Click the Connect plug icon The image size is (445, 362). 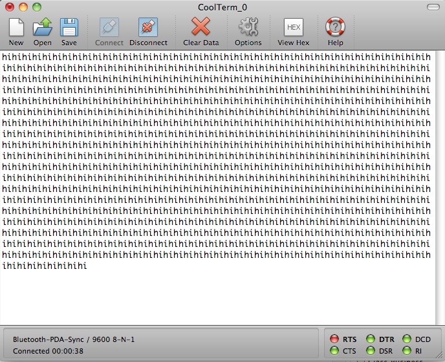coord(109,28)
